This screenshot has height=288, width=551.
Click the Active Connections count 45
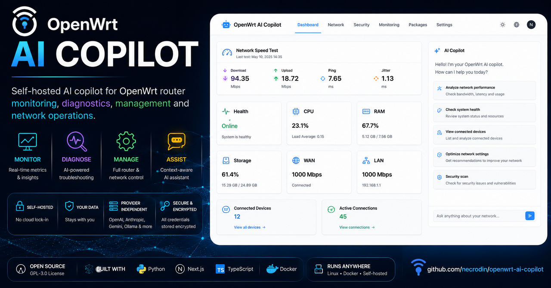(343, 217)
